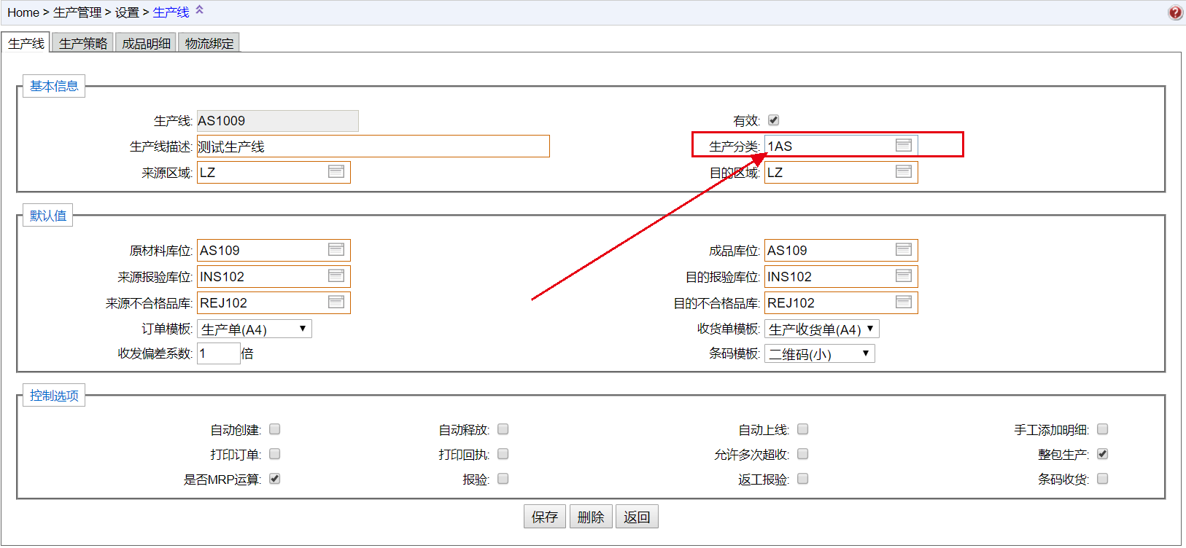Enable the 报验 checkbox
This screenshot has width=1186, height=548.
coord(503,479)
